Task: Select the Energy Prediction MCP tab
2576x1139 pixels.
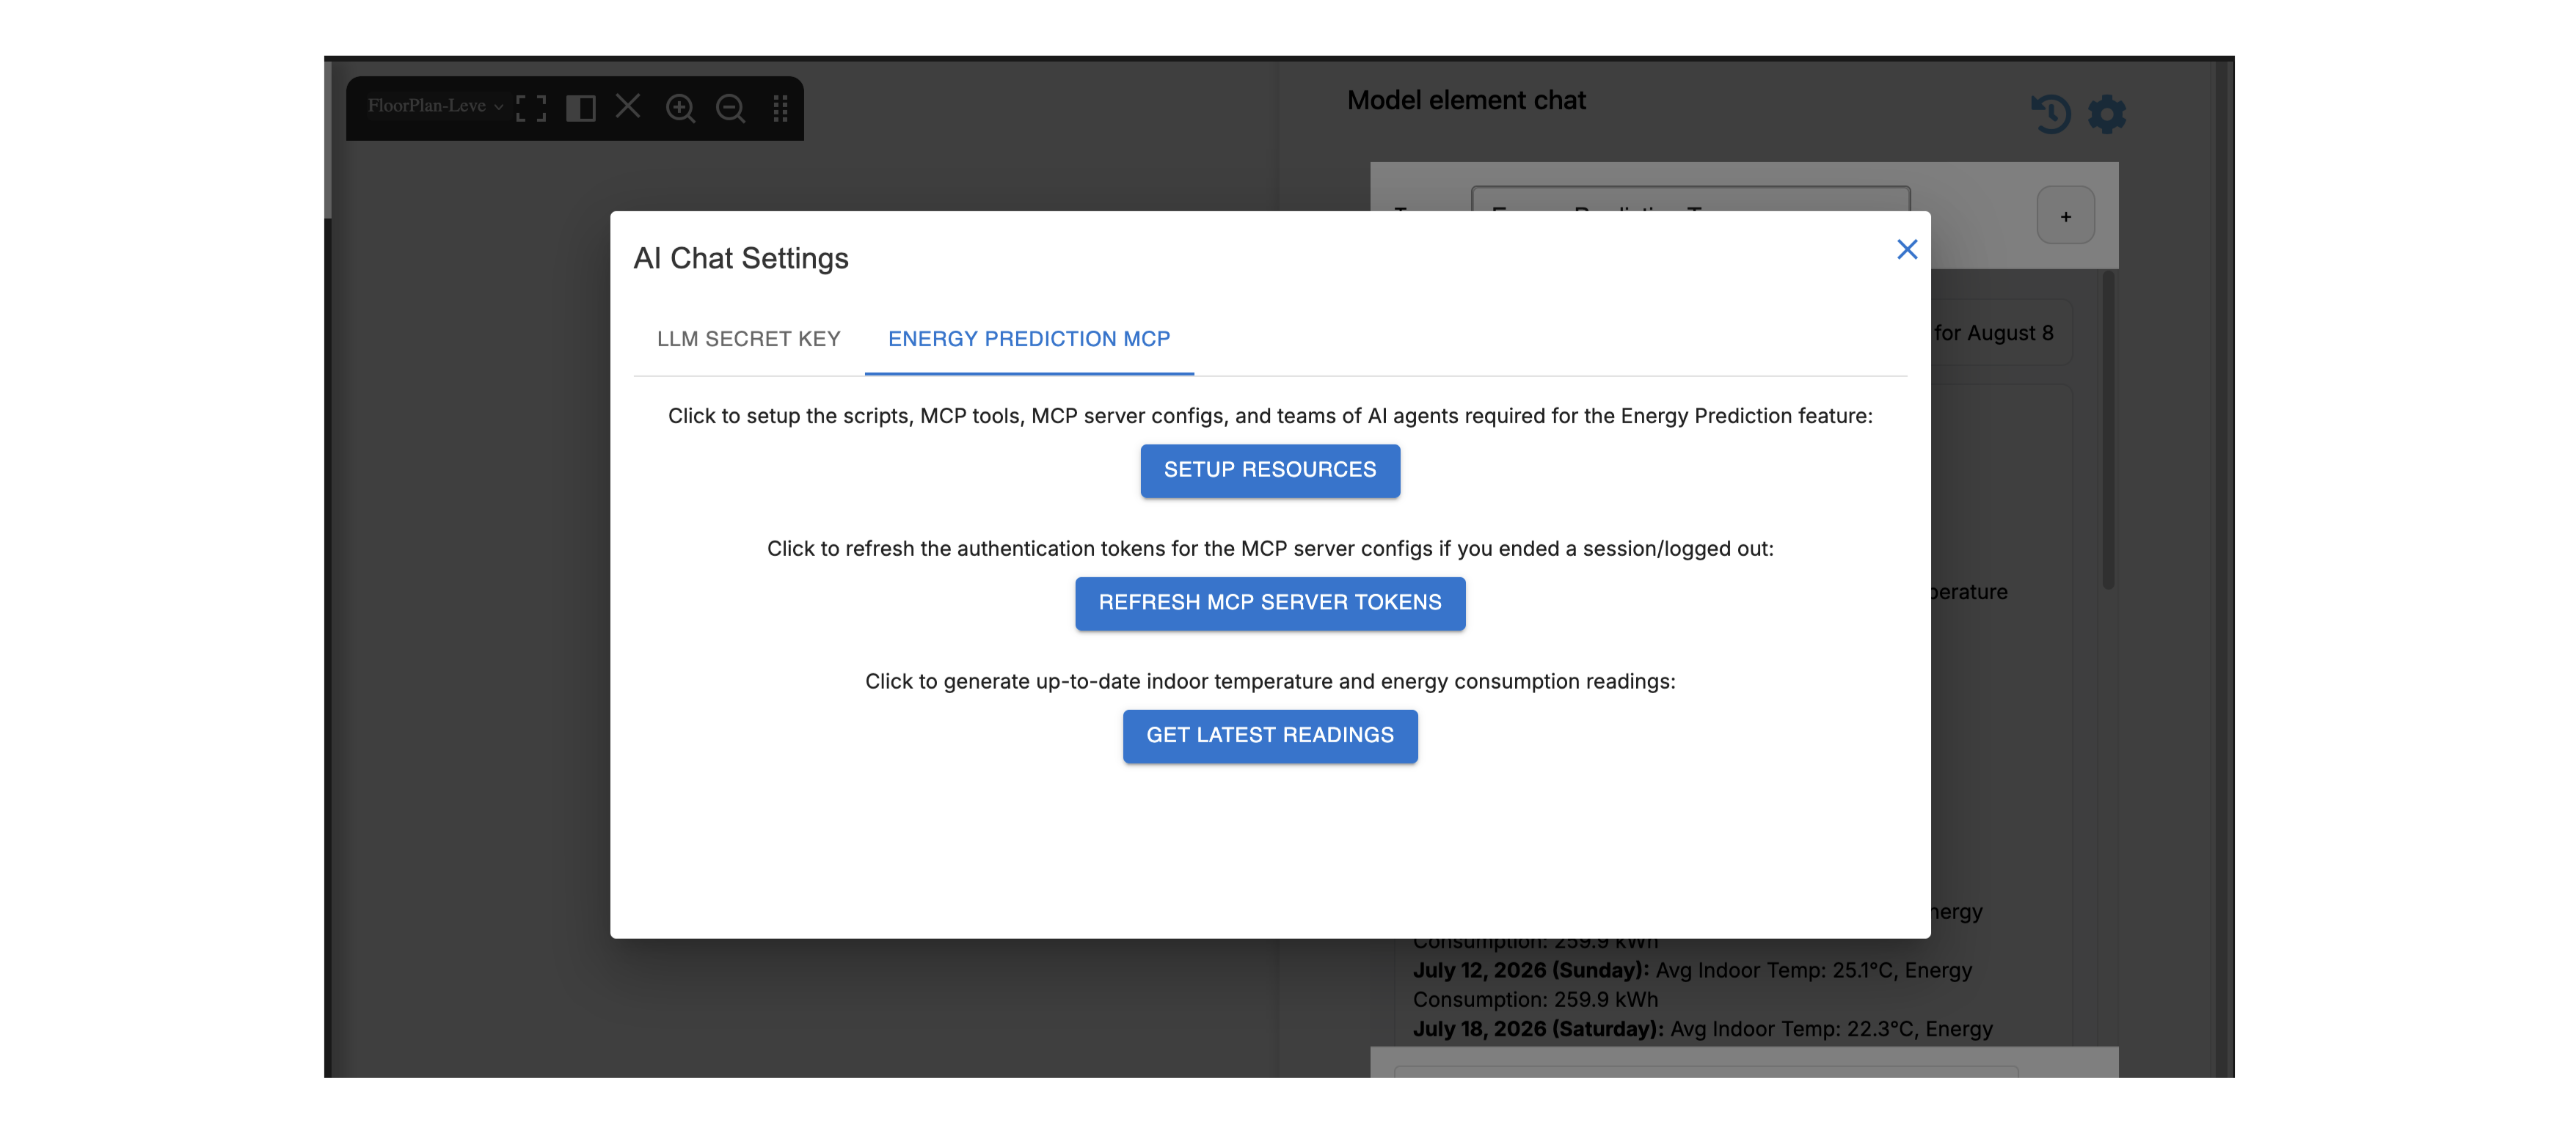Action: coord(1029,339)
